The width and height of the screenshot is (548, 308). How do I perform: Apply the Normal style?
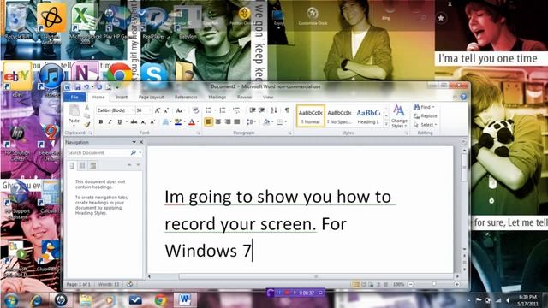310,116
